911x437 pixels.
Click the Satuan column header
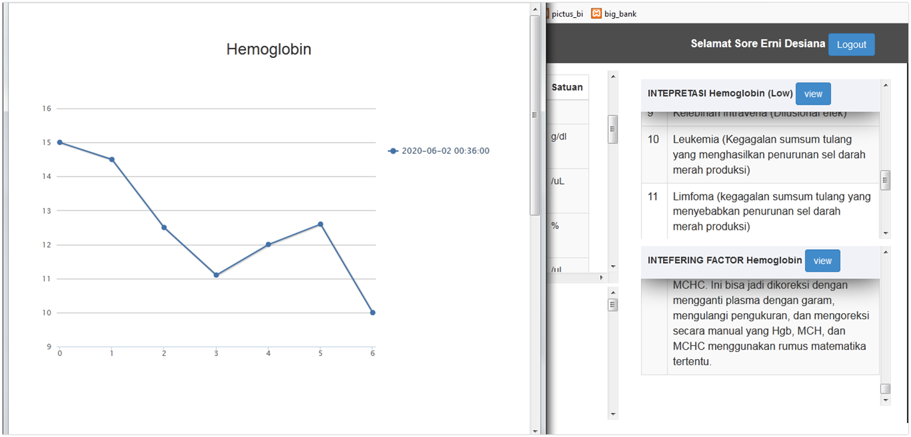click(567, 87)
